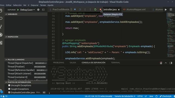Show errors and warnings count in status bar
This screenshot has height=98, width=175.
point(4,96)
